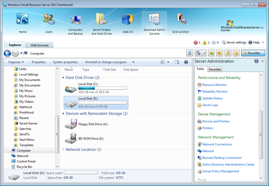Click the critical alerts red icon
The width and height of the screenshot is (269, 186).
tap(195, 43)
